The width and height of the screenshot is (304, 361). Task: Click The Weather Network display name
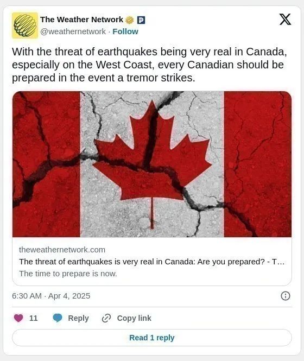[82, 20]
